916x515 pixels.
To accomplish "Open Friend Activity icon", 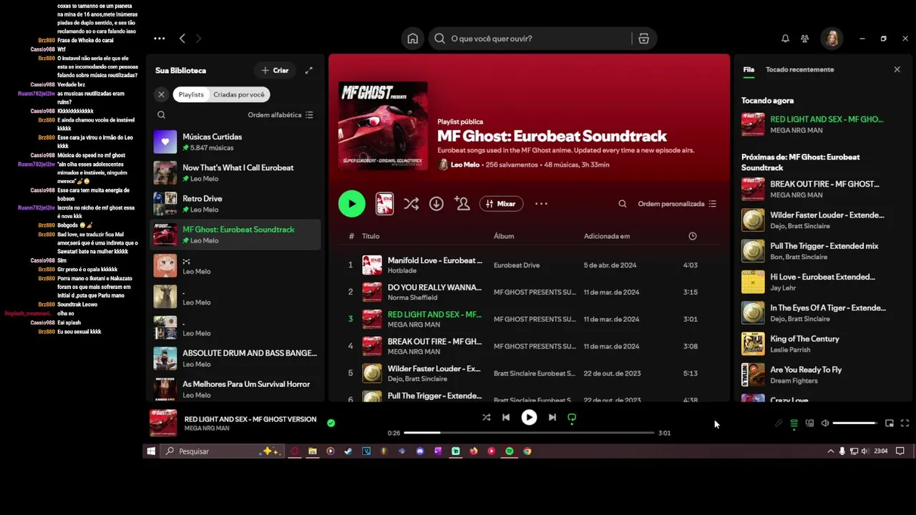I will (805, 39).
